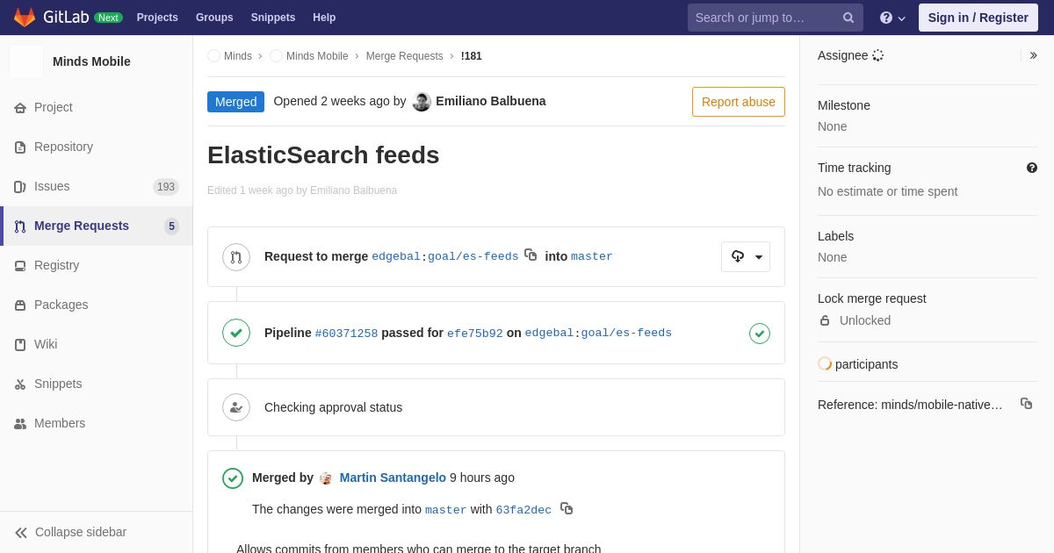Open the Help nav item

(x=324, y=18)
